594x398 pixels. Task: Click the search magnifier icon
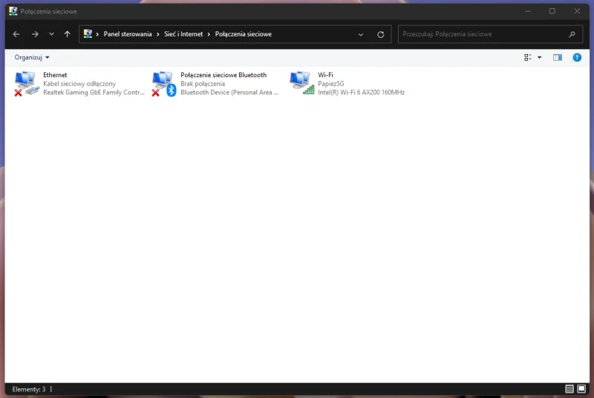(x=572, y=34)
